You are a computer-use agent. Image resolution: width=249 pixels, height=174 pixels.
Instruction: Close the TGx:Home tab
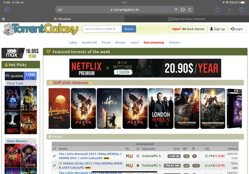[4, 19]
